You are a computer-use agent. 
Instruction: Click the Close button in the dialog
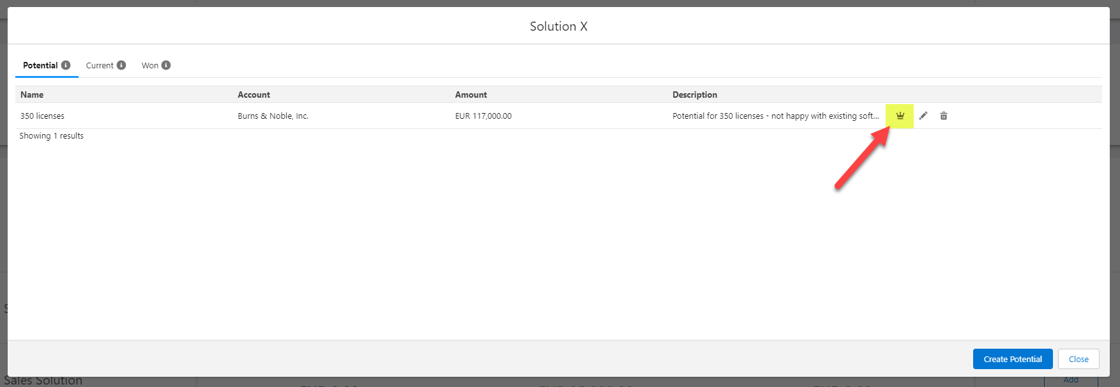click(1078, 359)
